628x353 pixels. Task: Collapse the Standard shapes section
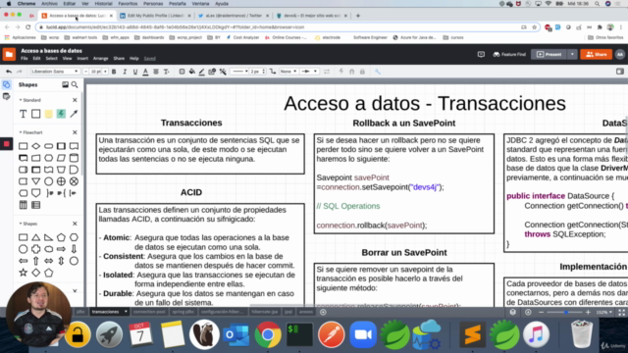click(x=21, y=100)
